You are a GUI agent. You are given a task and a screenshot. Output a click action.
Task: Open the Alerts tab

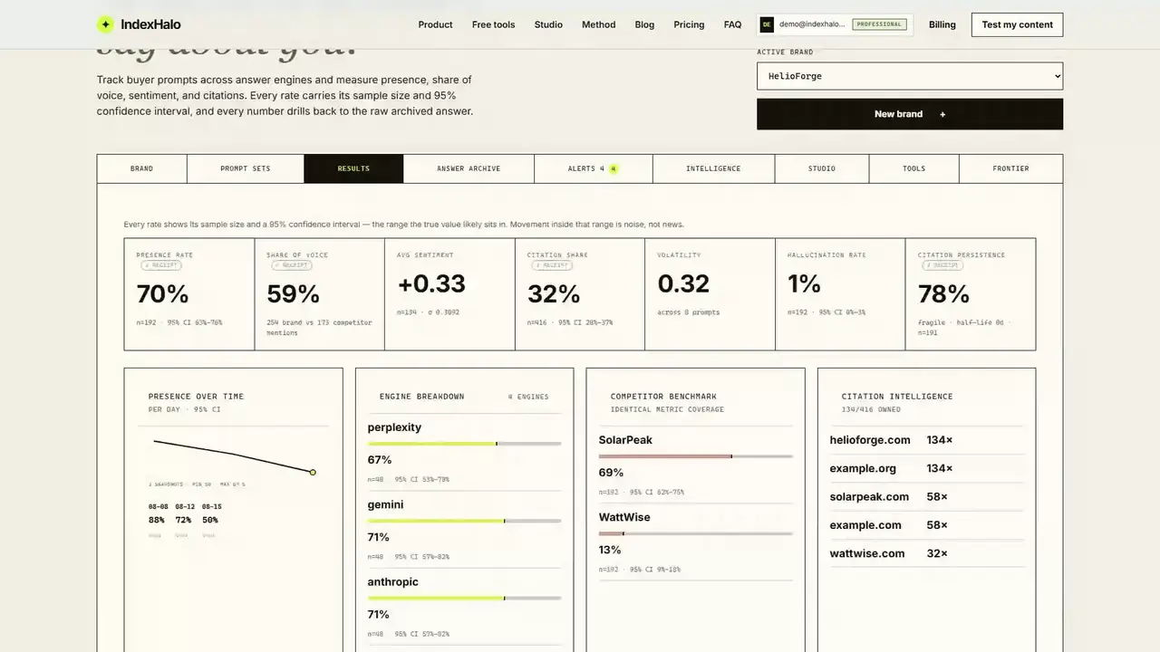(x=594, y=168)
